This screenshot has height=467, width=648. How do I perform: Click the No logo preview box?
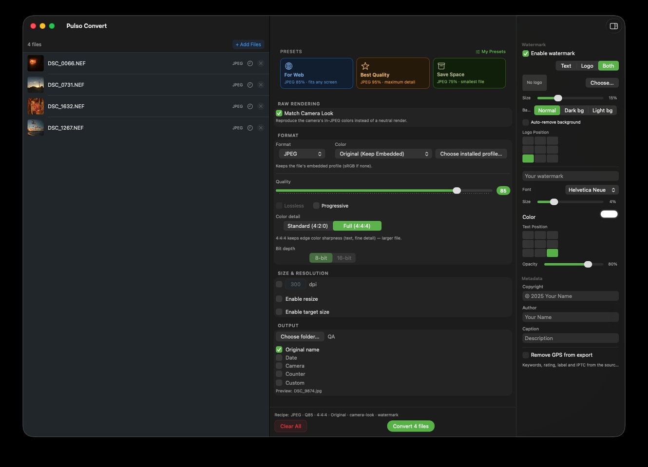(534, 83)
